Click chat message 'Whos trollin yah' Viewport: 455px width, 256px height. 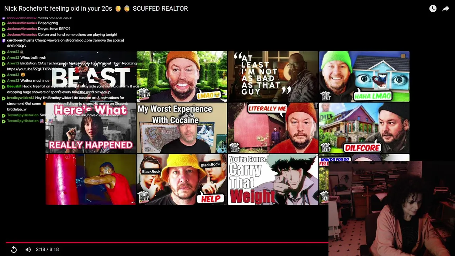pyautogui.click(x=33, y=58)
